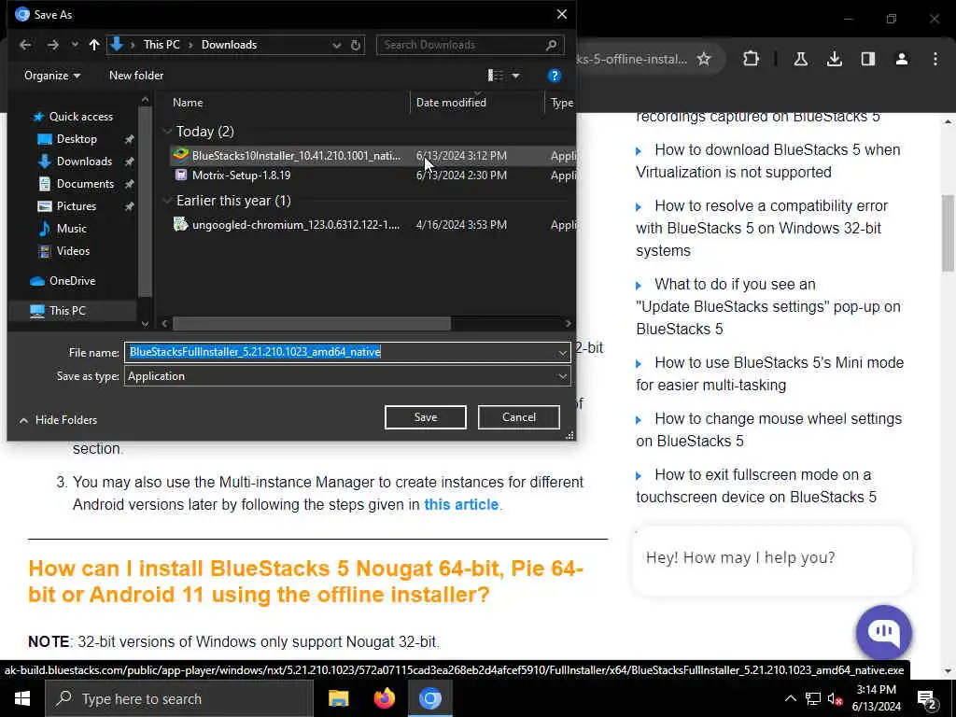Open BlueStacks 5 Mini mode article link
956x717 pixels.
point(769,373)
